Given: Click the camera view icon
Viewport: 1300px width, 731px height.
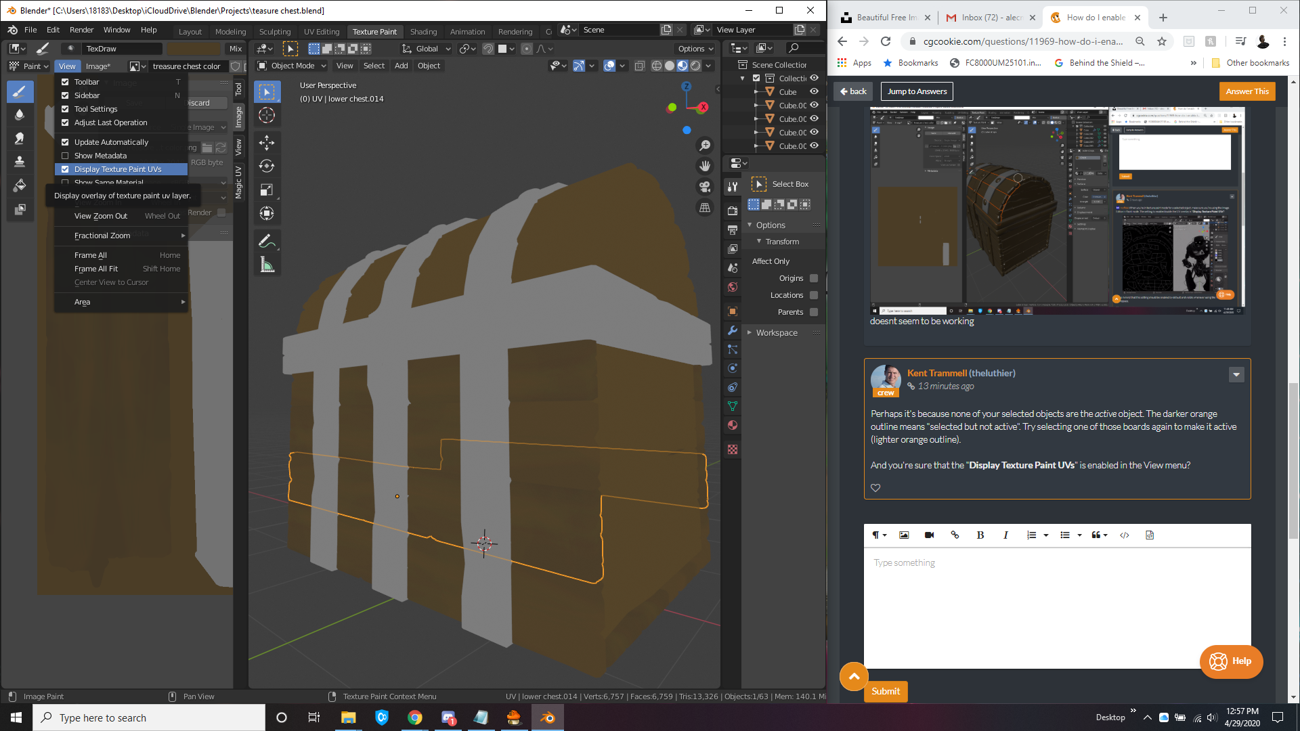Looking at the screenshot, I should 705,187.
